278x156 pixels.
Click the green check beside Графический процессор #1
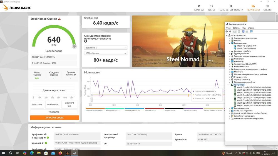point(48,138)
